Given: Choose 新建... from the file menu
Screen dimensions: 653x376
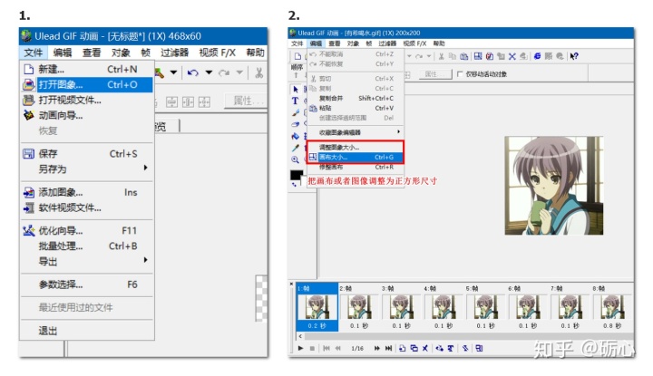Looking at the screenshot, I should [87, 69].
